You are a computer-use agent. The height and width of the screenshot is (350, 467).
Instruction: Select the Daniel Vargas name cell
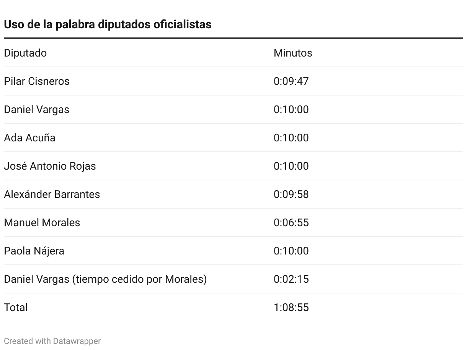37,109
